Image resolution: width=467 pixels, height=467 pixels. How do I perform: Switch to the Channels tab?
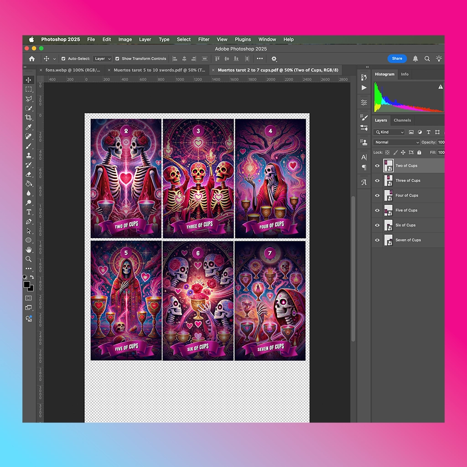[x=402, y=120]
